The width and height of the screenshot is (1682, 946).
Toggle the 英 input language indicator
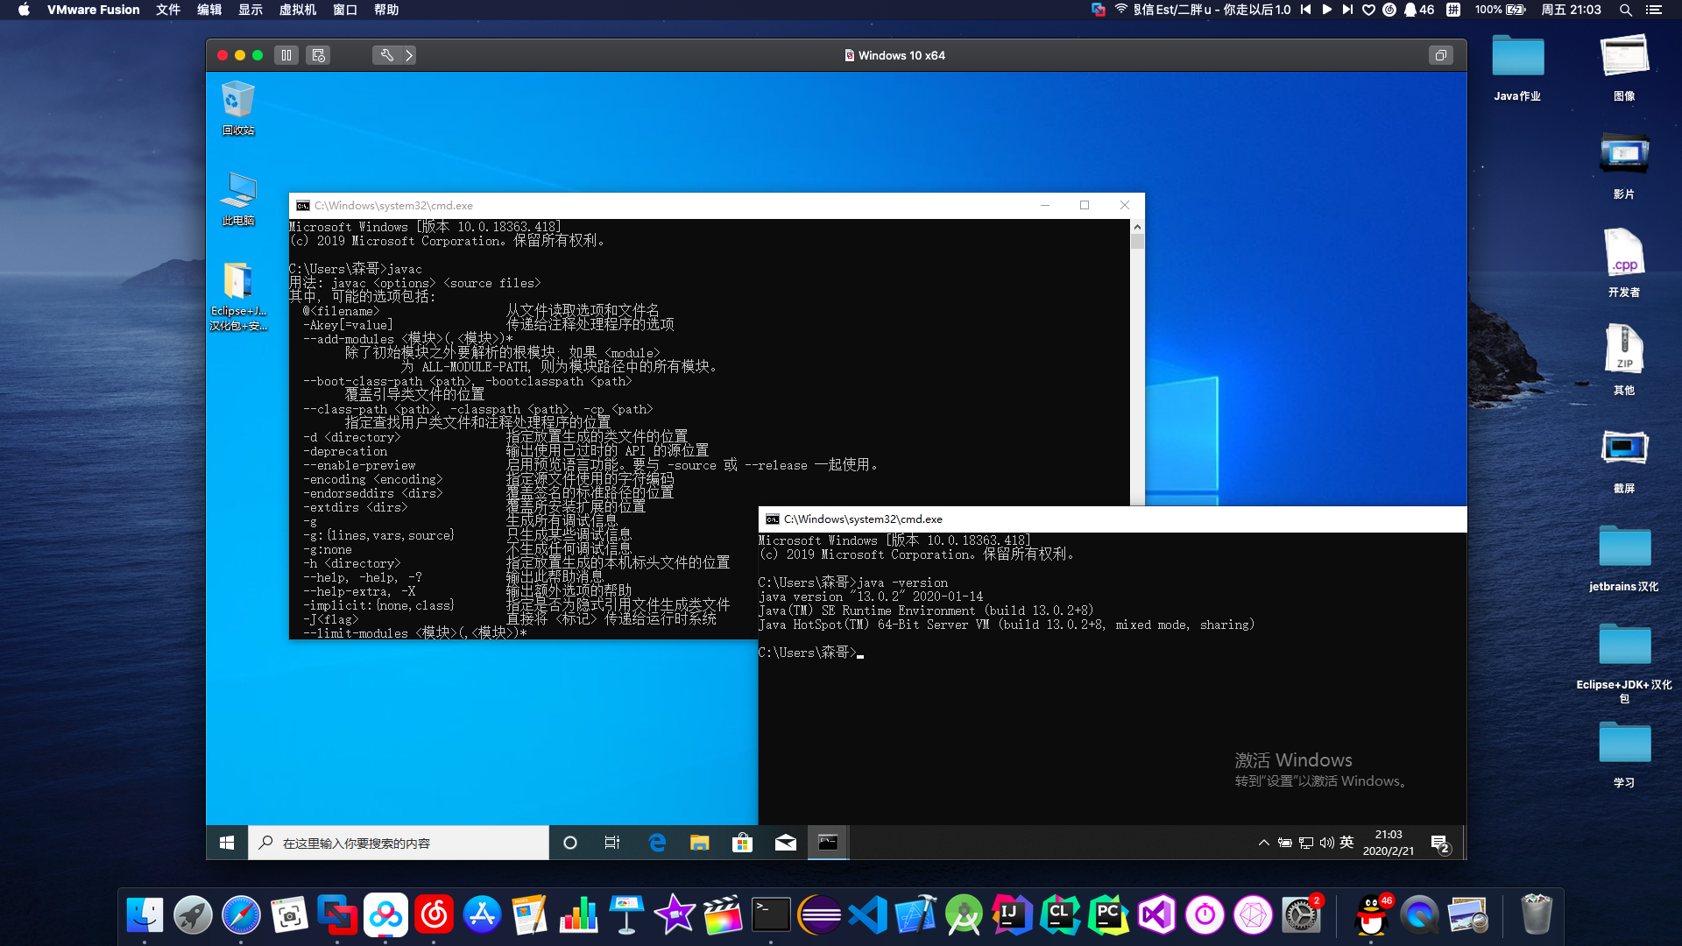tap(1346, 842)
